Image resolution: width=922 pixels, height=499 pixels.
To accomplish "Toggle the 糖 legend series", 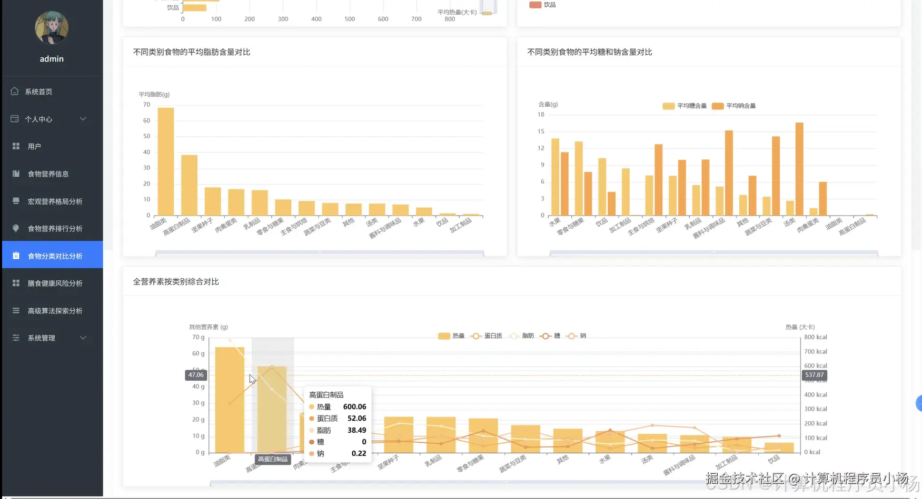I will [x=550, y=335].
